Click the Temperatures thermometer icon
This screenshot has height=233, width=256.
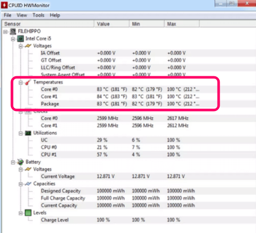pos(28,82)
